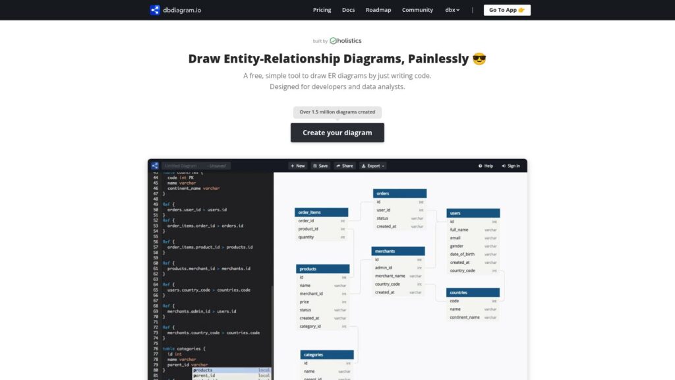This screenshot has width=675, height=380.
Task: Click code line "merchants.admin_id > users.id"
Action: (202, 311)
